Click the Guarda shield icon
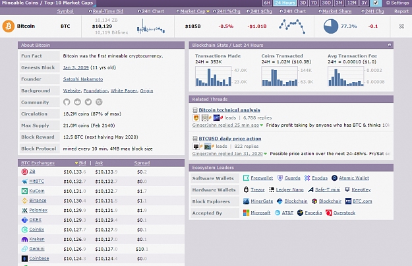Image resolution: width=412 pixels, height=266 pixels. (280, 178)
